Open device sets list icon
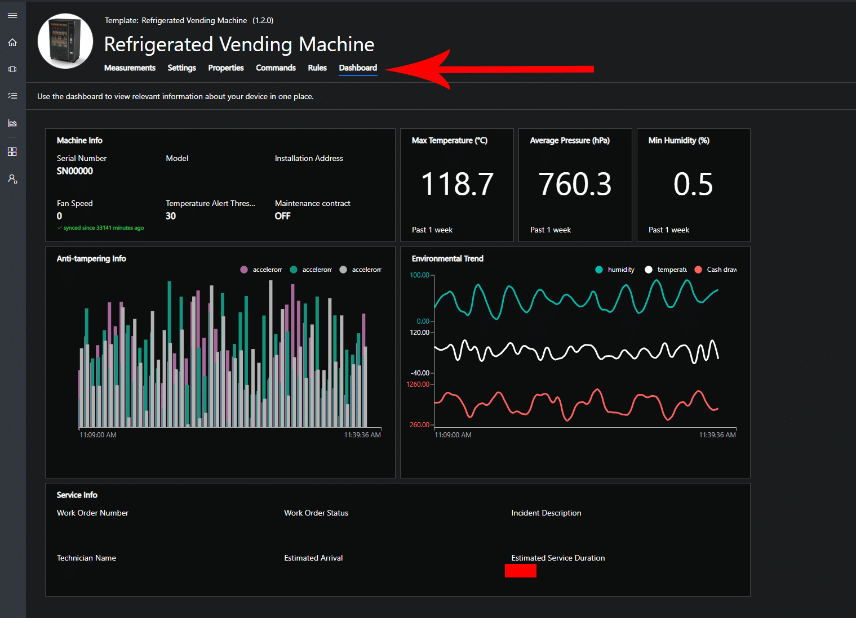856x618 pixels. tap(12, 96)
